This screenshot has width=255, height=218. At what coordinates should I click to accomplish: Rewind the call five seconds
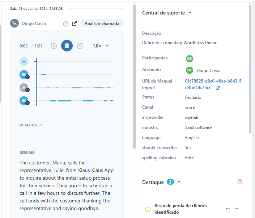click(x=54, y=46)
